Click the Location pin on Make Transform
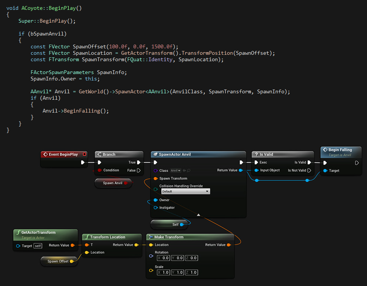367x286 pixels. [151, 245]
